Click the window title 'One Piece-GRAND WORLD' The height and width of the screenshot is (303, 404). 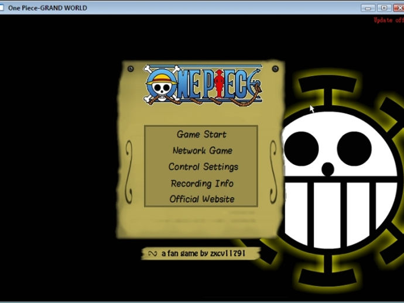(47, 8)
